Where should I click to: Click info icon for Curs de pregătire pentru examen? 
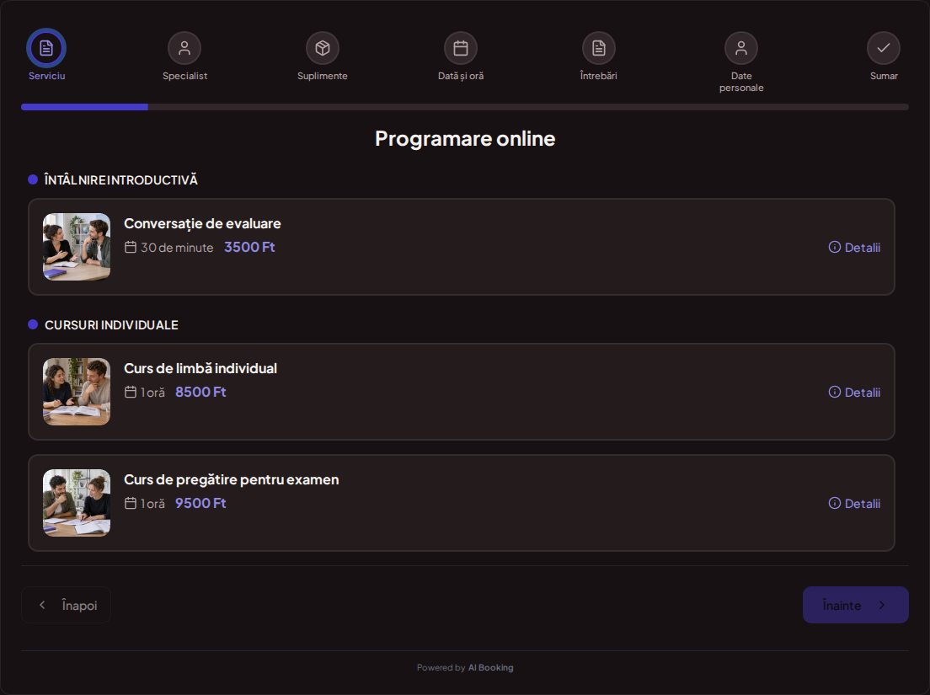tap(835, 504)
